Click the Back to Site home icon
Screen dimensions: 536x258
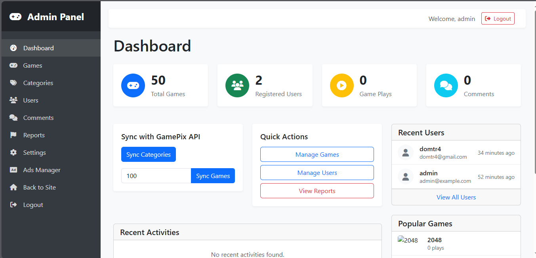(x=13, y=187)
